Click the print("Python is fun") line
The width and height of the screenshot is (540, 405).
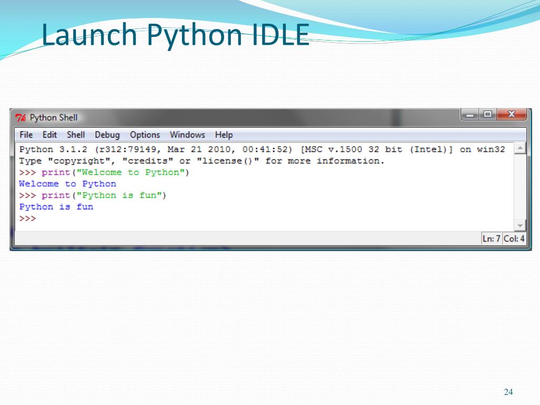pyautogui.click(x=93, y=196)
